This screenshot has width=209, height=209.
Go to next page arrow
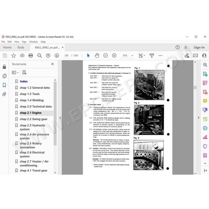57,56
